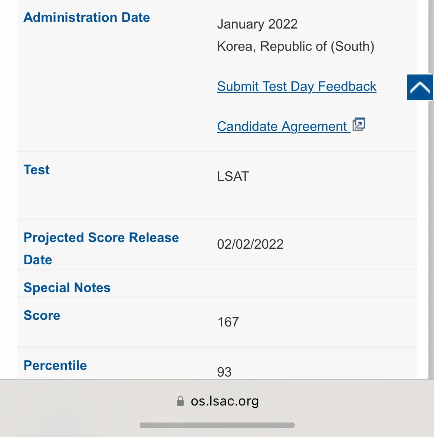The height and width of the screenshot is (437, 434).
Task: Click the Test row label
Action: pyautogui.click(x=37, y=170)
